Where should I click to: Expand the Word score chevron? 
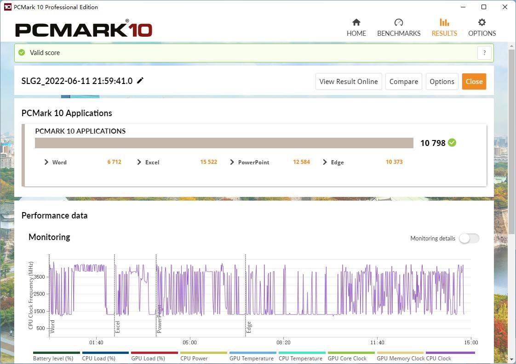point(46,162)
